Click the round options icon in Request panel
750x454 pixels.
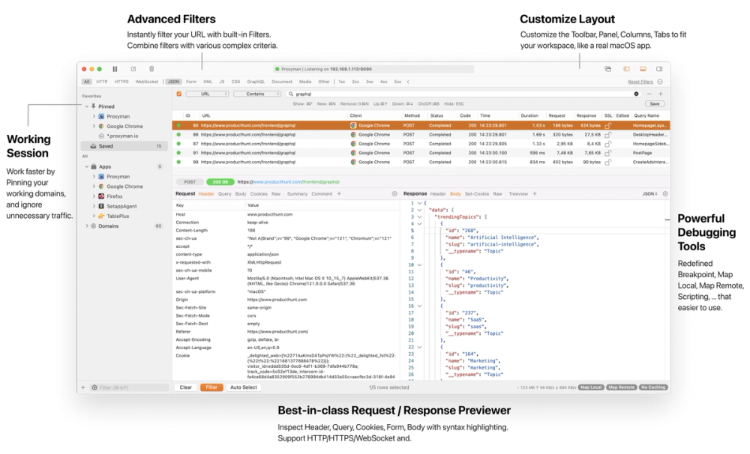(x=394, y=193)
